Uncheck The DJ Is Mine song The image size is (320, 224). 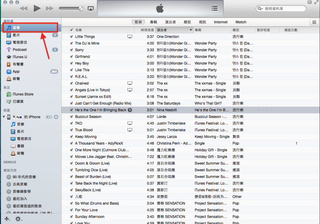(72, 43)
